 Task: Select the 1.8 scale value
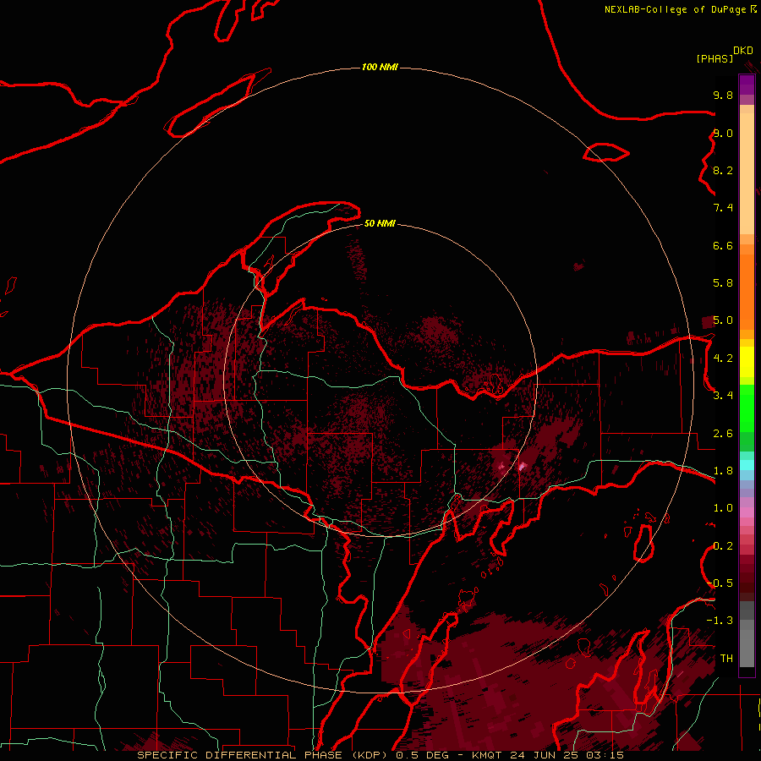click(723, 471)
